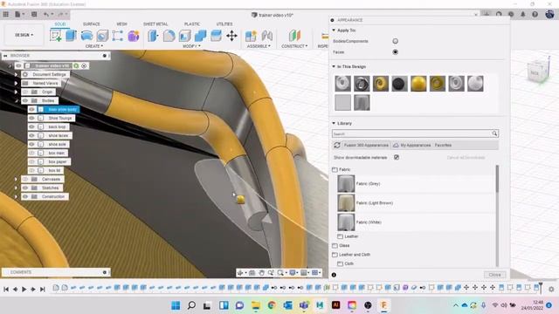Hide the Shoe Tounge body
Viewport: 559px width, 314px height.
(31, 118)
